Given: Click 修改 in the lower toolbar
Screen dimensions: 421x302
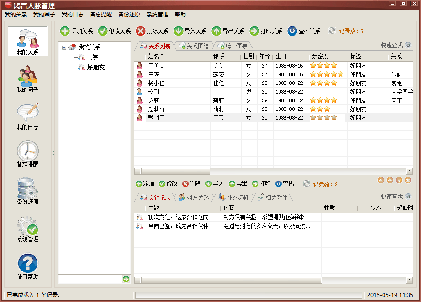Looking at the screenshot, I should 168,183.
